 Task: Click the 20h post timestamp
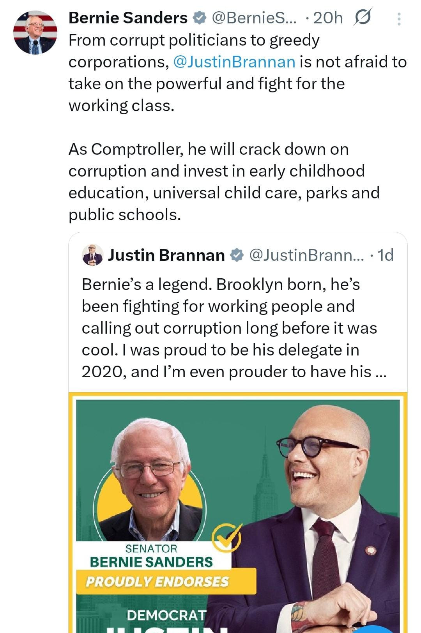328,18
